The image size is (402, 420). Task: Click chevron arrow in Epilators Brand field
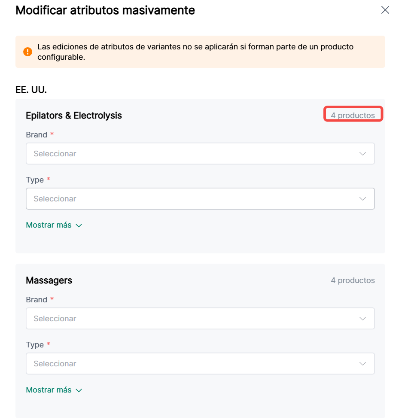tap(362, 154)
